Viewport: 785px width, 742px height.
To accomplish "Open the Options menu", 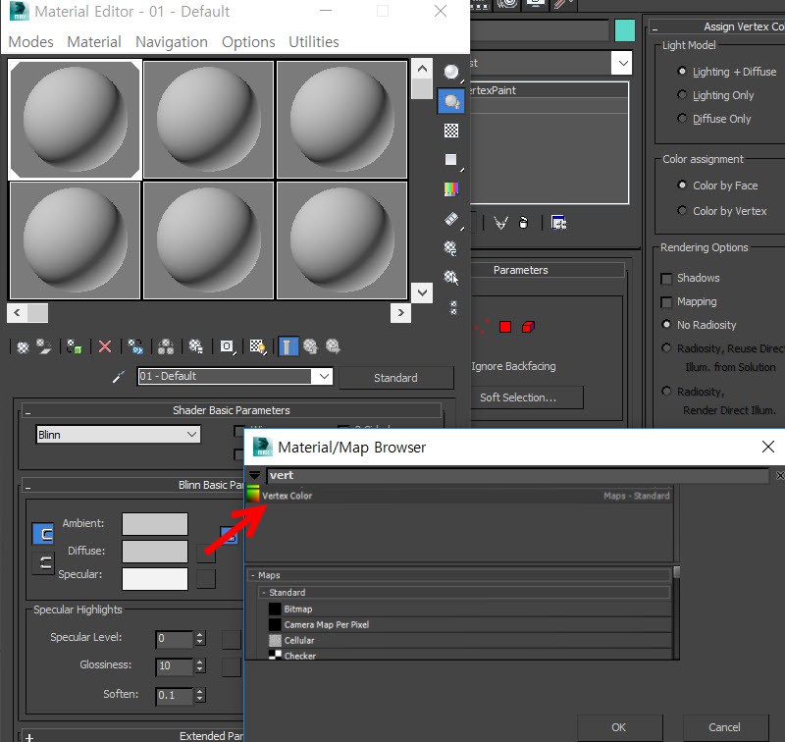I will (248, 42).
